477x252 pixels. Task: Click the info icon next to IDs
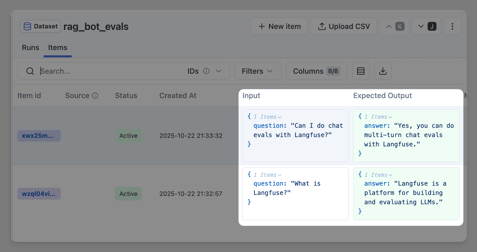pyautogui.click(x=206, y=71)
